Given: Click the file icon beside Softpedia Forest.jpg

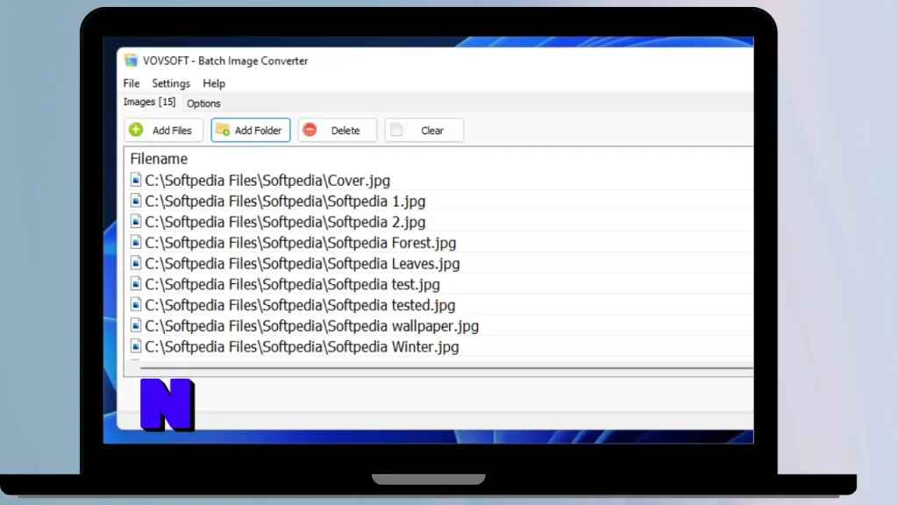Looking at the screenshot, I should [x=136, y=242].
